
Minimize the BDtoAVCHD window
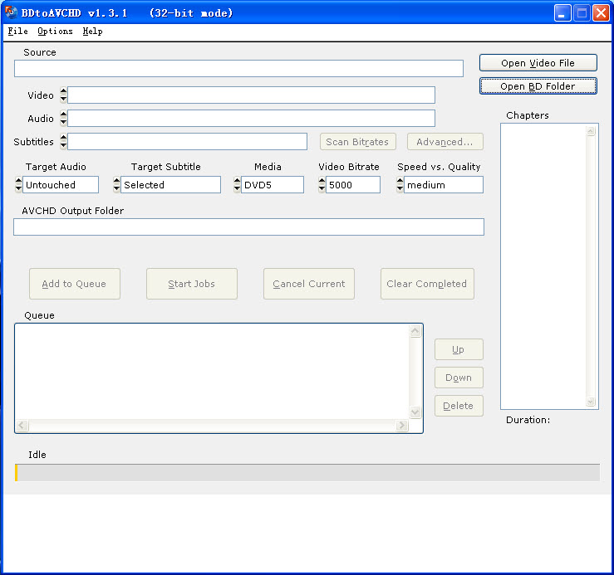(x=562, y=13)
